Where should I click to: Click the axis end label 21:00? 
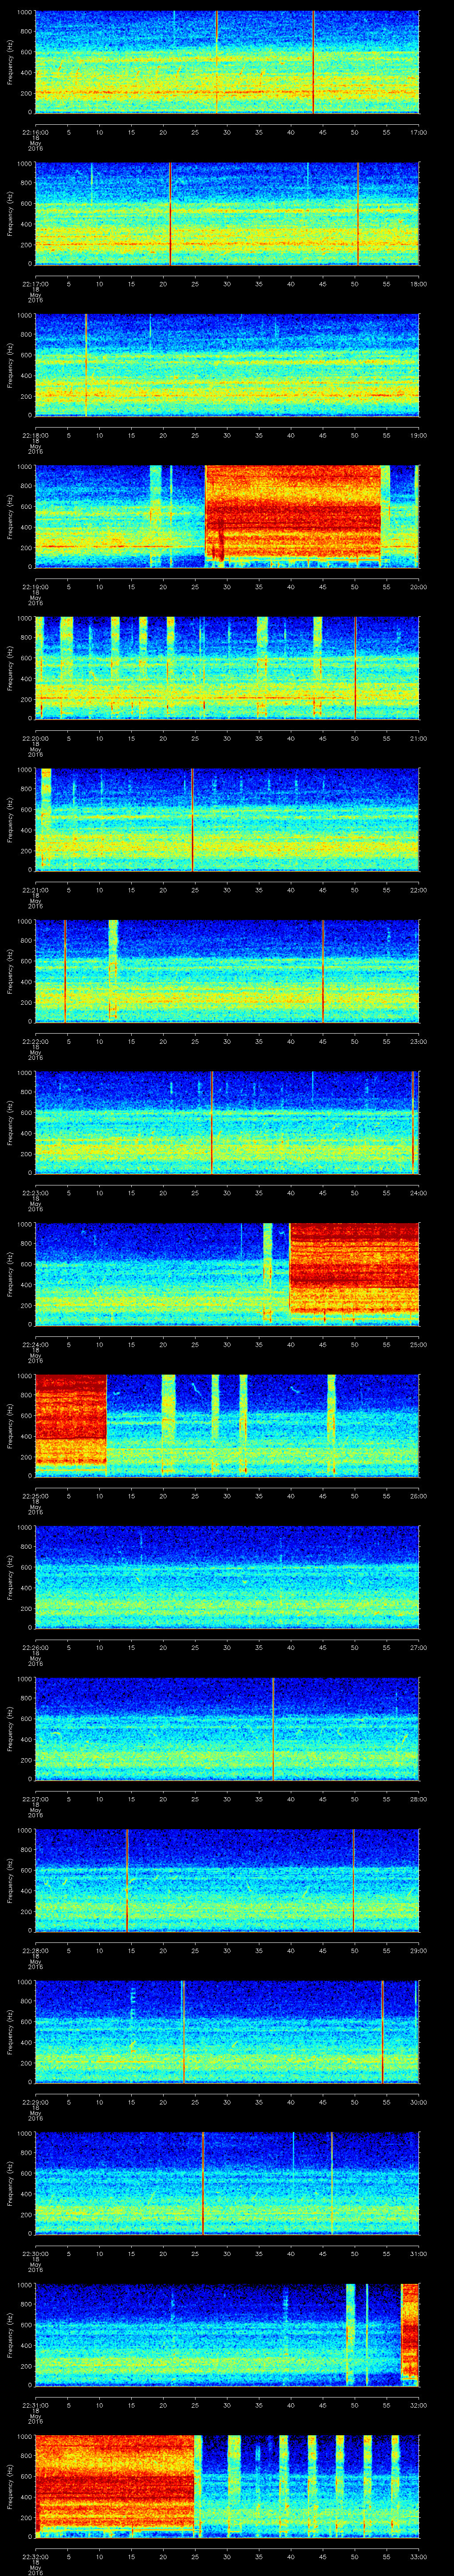click(x=418, y=738)
